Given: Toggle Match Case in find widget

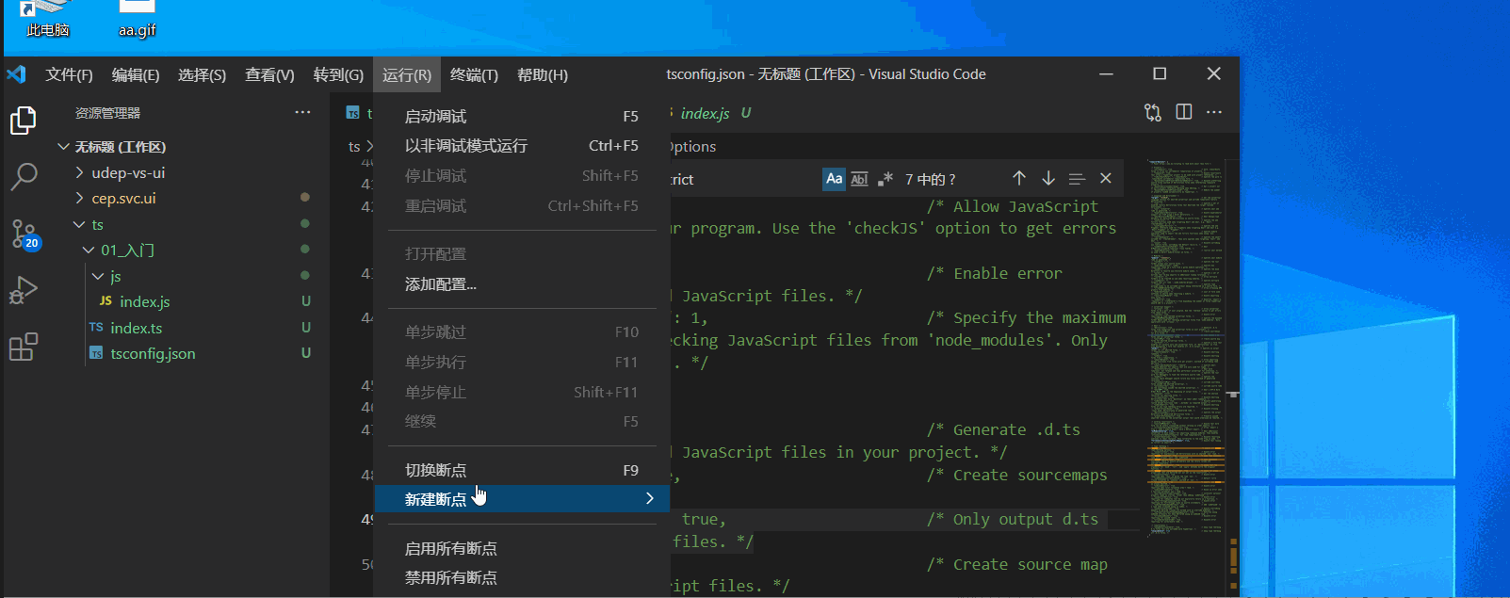Looking at the screenshot, I should (x=834, y=179).
